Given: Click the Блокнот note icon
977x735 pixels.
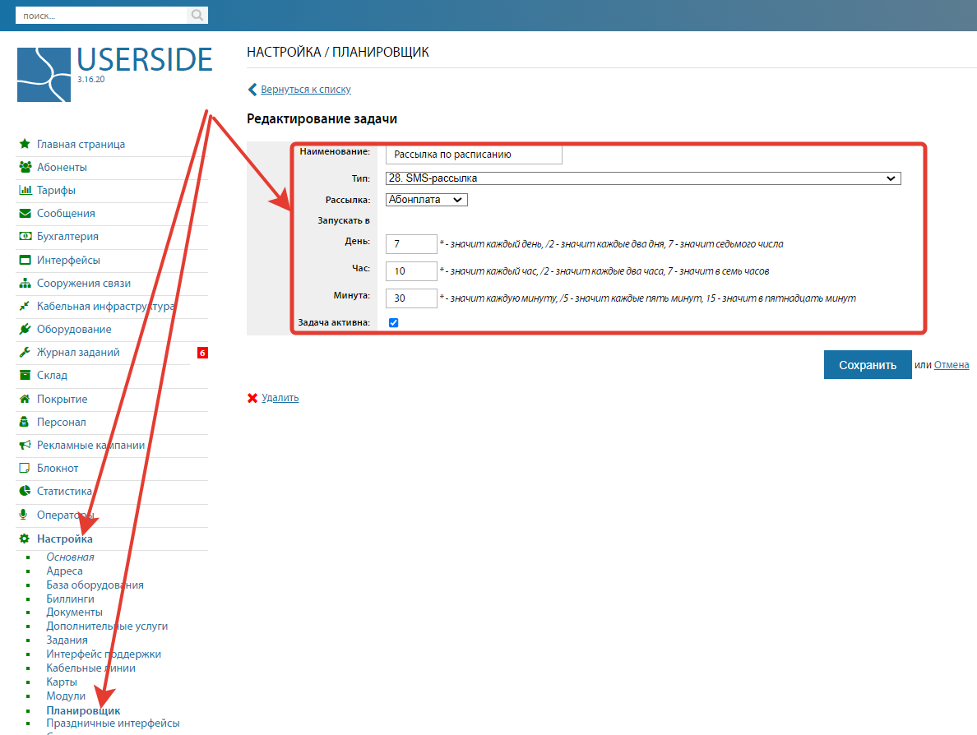Looking at the screenshot, I should [x=25, y=468].
